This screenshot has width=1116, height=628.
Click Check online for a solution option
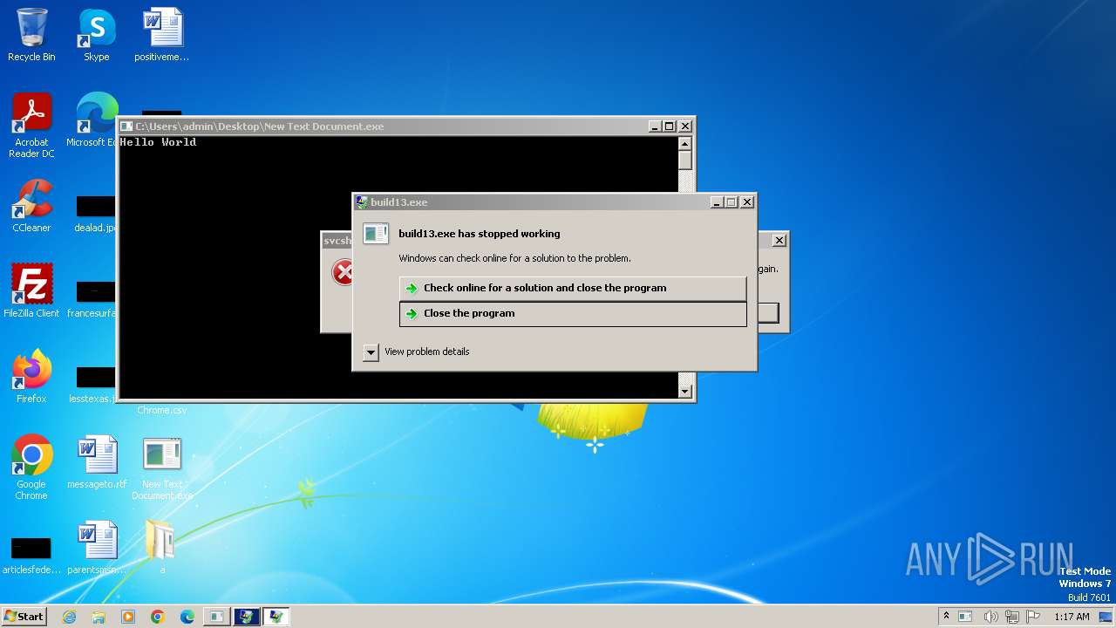pos(573,288)
